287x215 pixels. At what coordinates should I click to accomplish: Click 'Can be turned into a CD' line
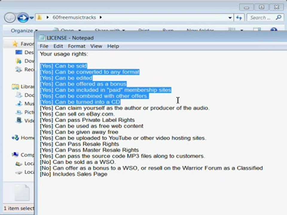[x=80, y=102]
